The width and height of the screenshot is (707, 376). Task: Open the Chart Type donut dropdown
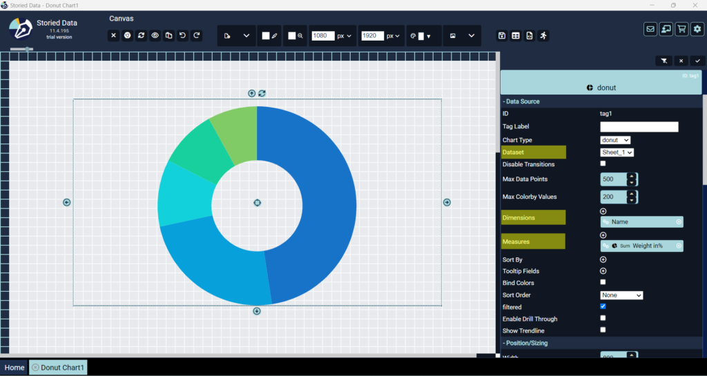[x=615, y=140]
